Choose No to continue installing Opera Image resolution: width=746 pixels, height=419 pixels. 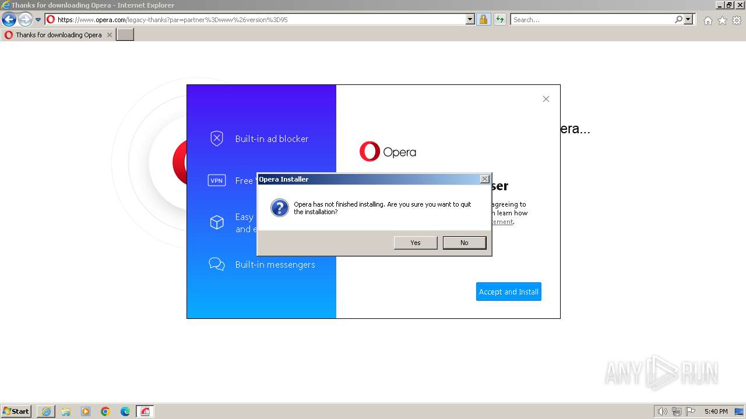(x=465, y=243)
